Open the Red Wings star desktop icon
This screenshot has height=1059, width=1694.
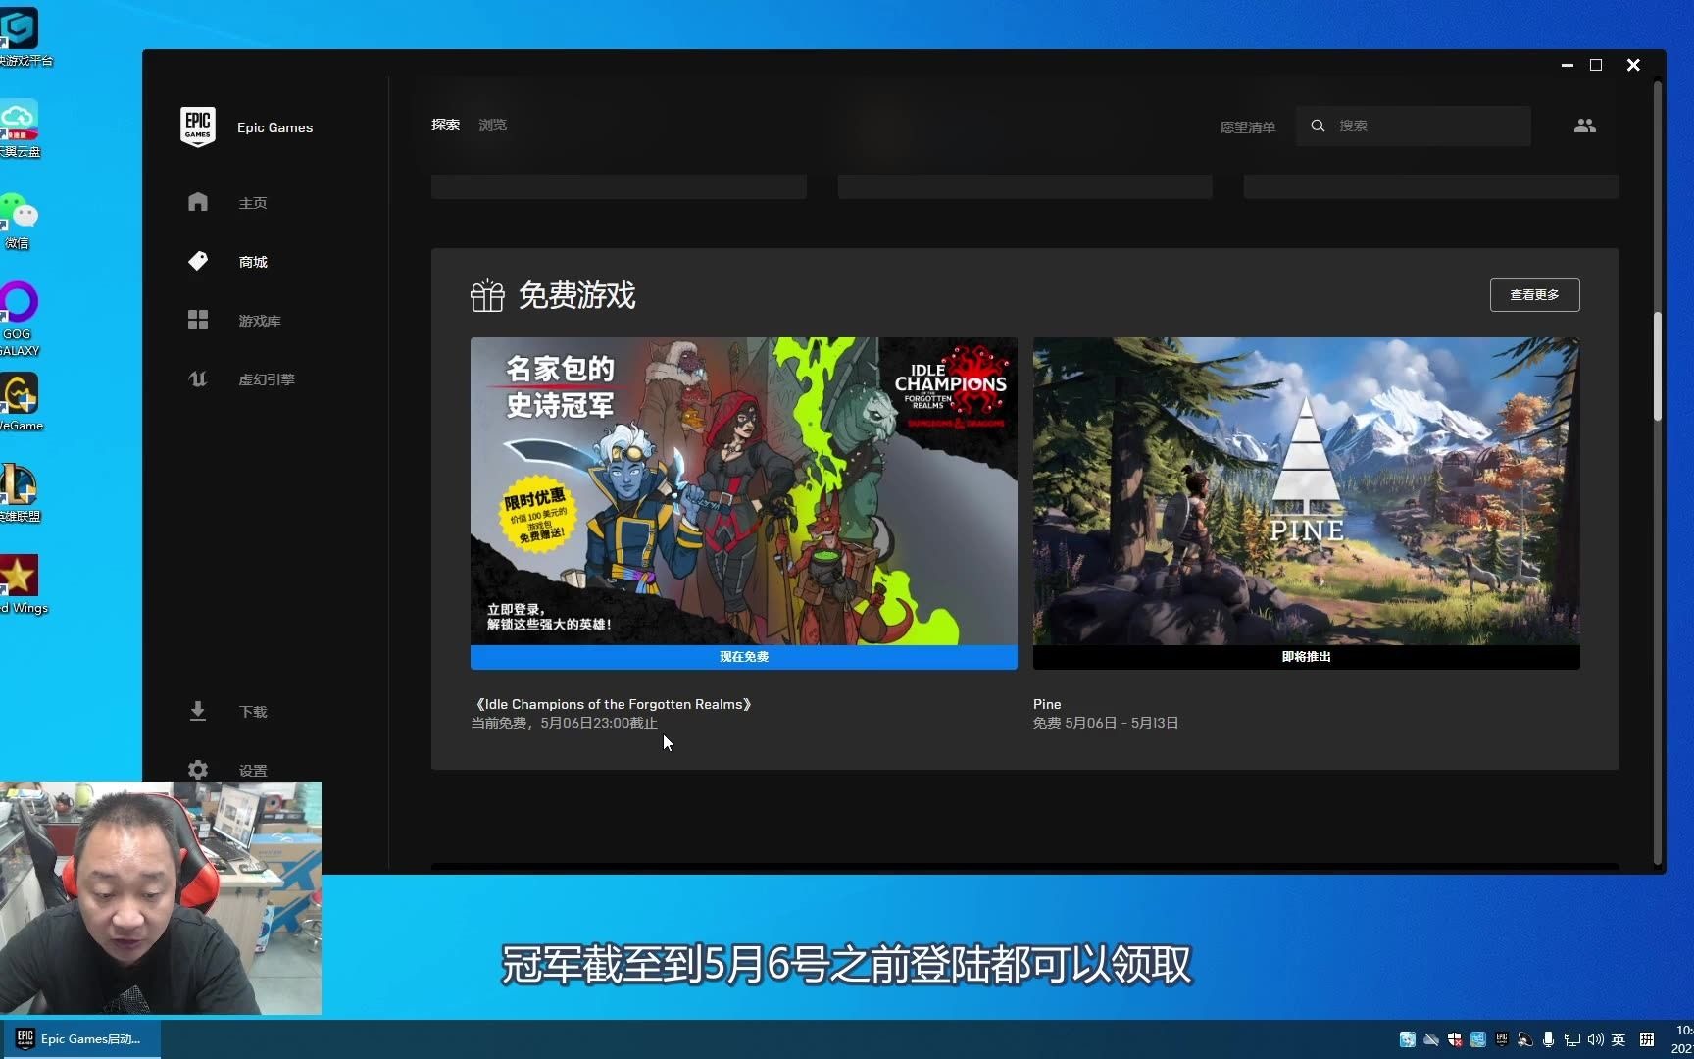(x=18, y=576)
